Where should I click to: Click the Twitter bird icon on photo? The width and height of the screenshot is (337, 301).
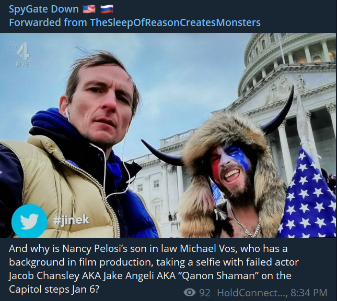point(29,220)
